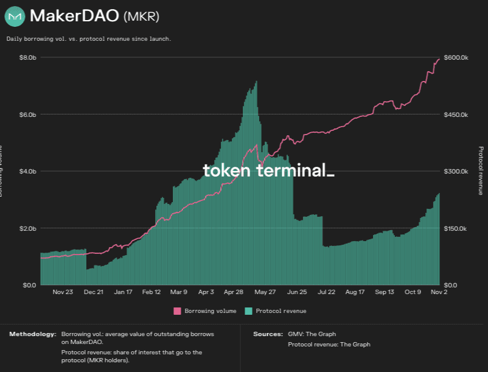The height and width of the screenshot is (372, 488).
Task: Click the $8.0b left axis label
Action: [29, 58]
